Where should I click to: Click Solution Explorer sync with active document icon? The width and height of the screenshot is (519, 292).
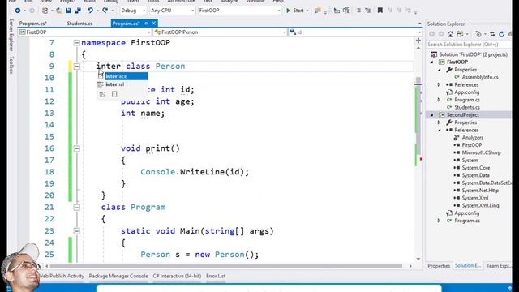click(492, 34)
